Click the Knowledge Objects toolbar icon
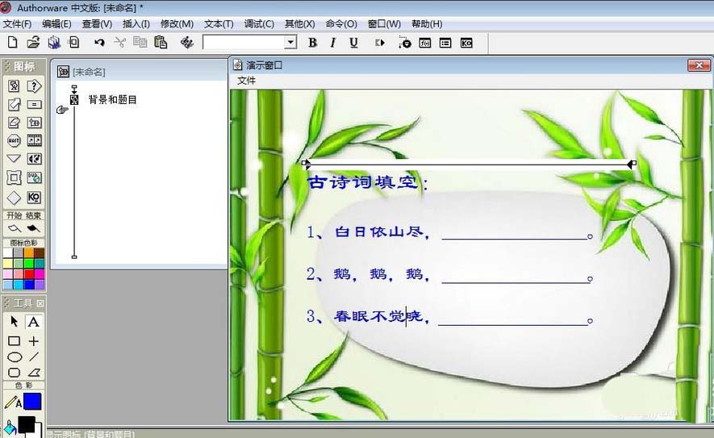The width and height of the screenshot is (714, 438). [x=466, y=43]
